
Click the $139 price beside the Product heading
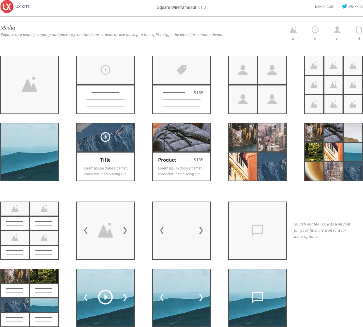click(198, 160)
